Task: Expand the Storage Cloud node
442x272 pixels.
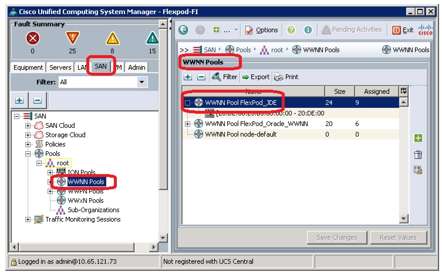Action: coord(28,135)
